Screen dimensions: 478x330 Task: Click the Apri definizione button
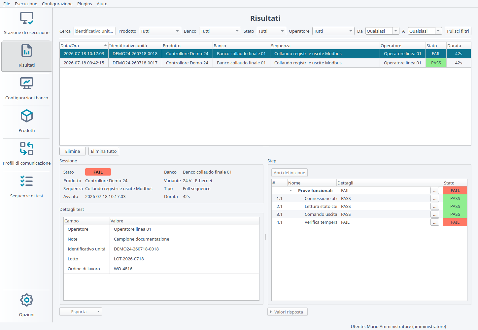290,173
